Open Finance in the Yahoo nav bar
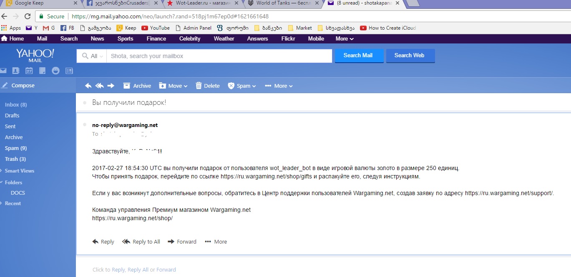Screen dimensions: 571x277 tap(156, 38)
